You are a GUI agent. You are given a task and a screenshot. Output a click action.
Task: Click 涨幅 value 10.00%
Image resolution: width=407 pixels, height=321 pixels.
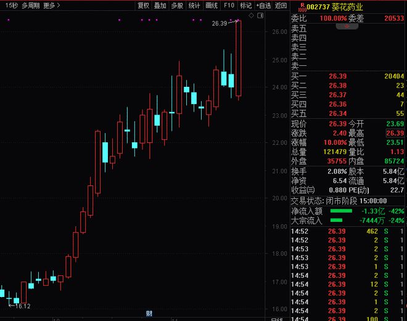pyautogui.click(x=335, y=142)
